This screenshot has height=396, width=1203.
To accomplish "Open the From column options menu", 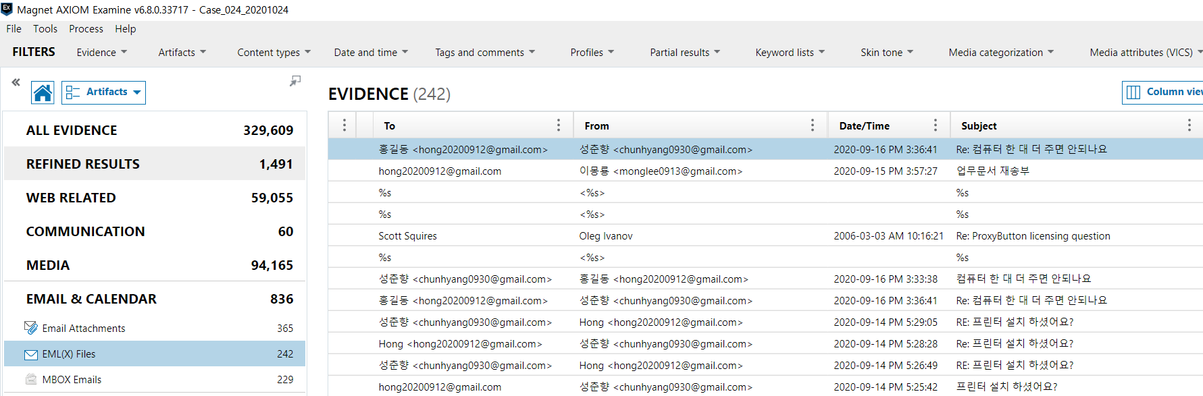I will (x=813, y=125).
